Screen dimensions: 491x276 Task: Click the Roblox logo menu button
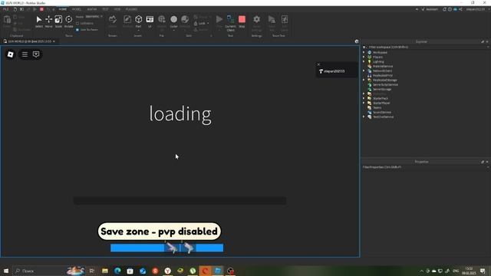click(x=10, y=54)
